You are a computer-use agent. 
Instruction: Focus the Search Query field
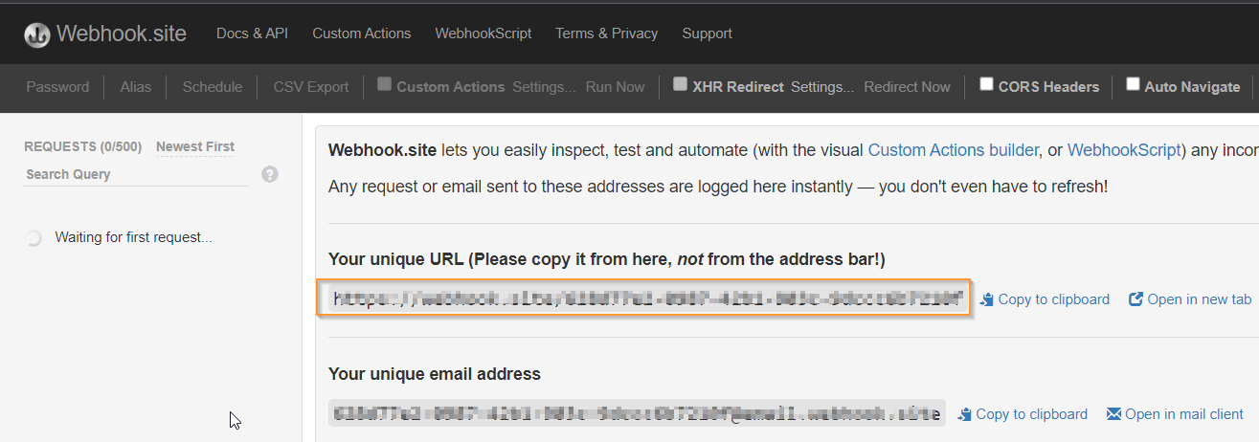point(136,174)
